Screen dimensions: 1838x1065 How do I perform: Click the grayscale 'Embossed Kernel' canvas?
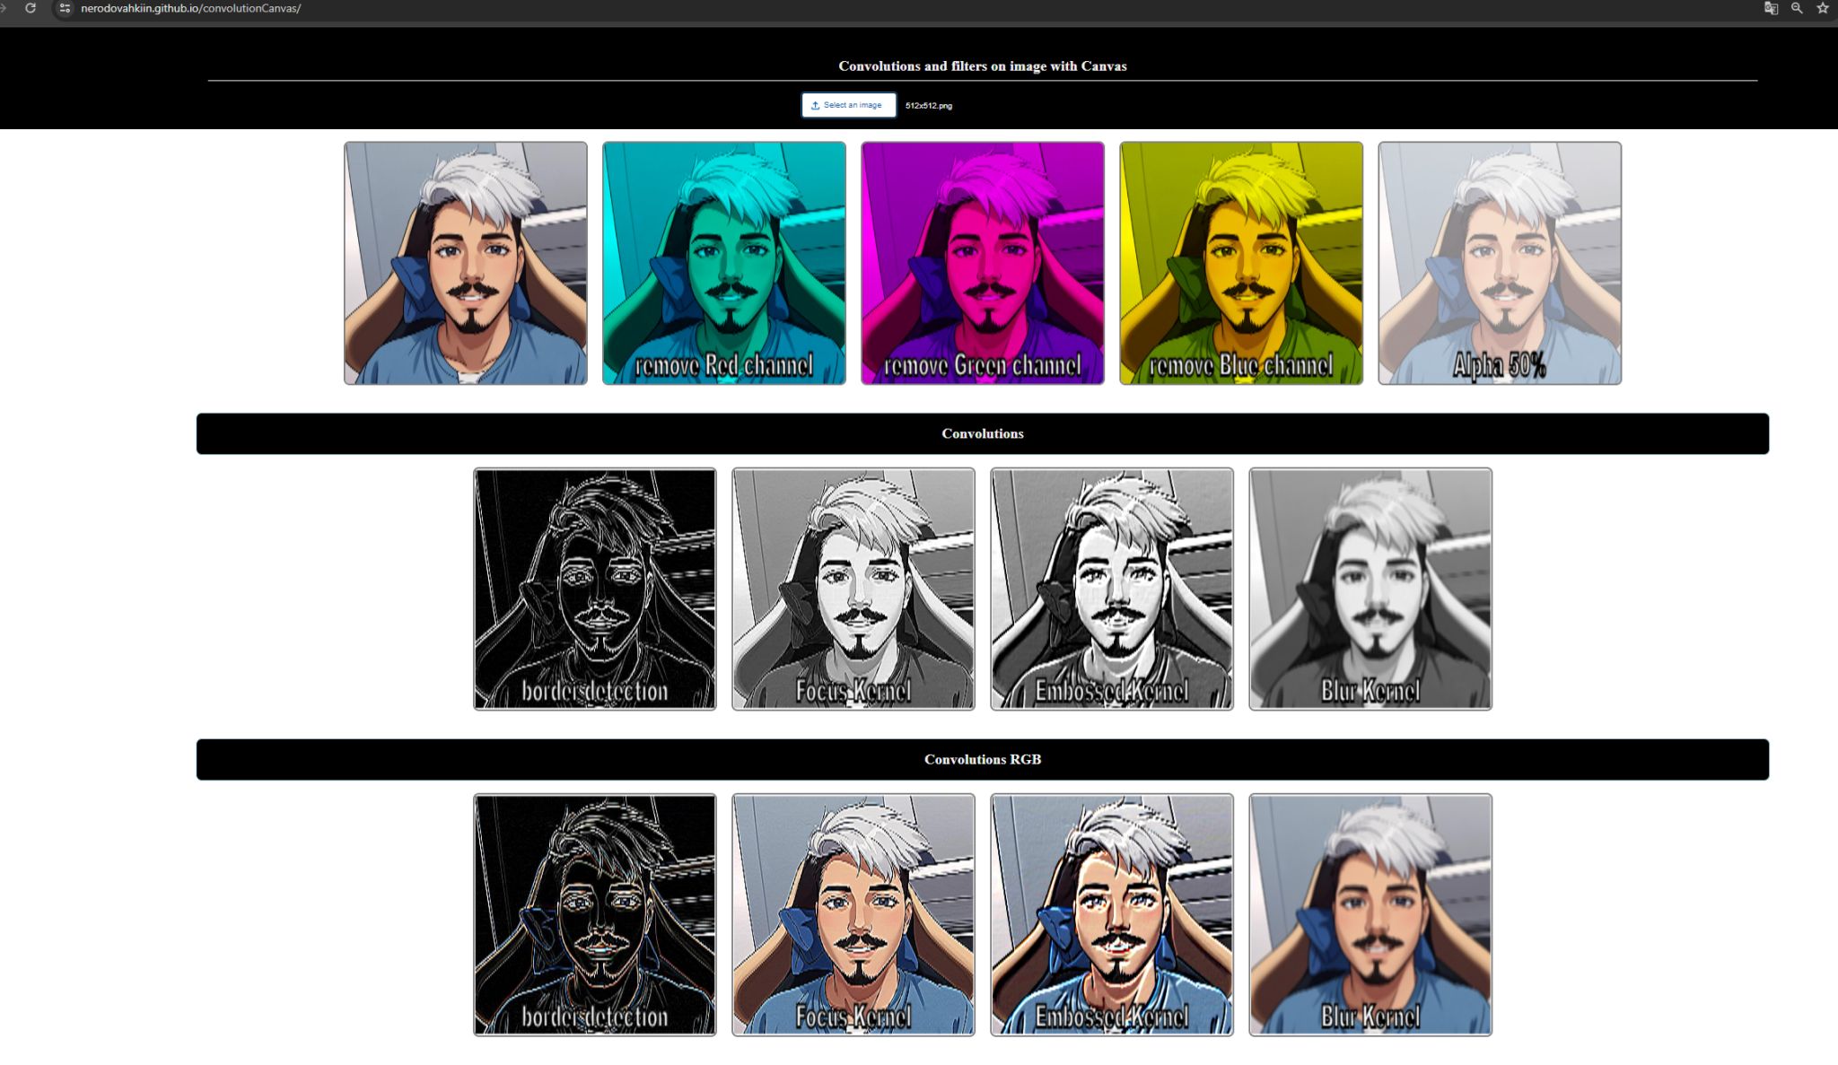point(1112,589)
